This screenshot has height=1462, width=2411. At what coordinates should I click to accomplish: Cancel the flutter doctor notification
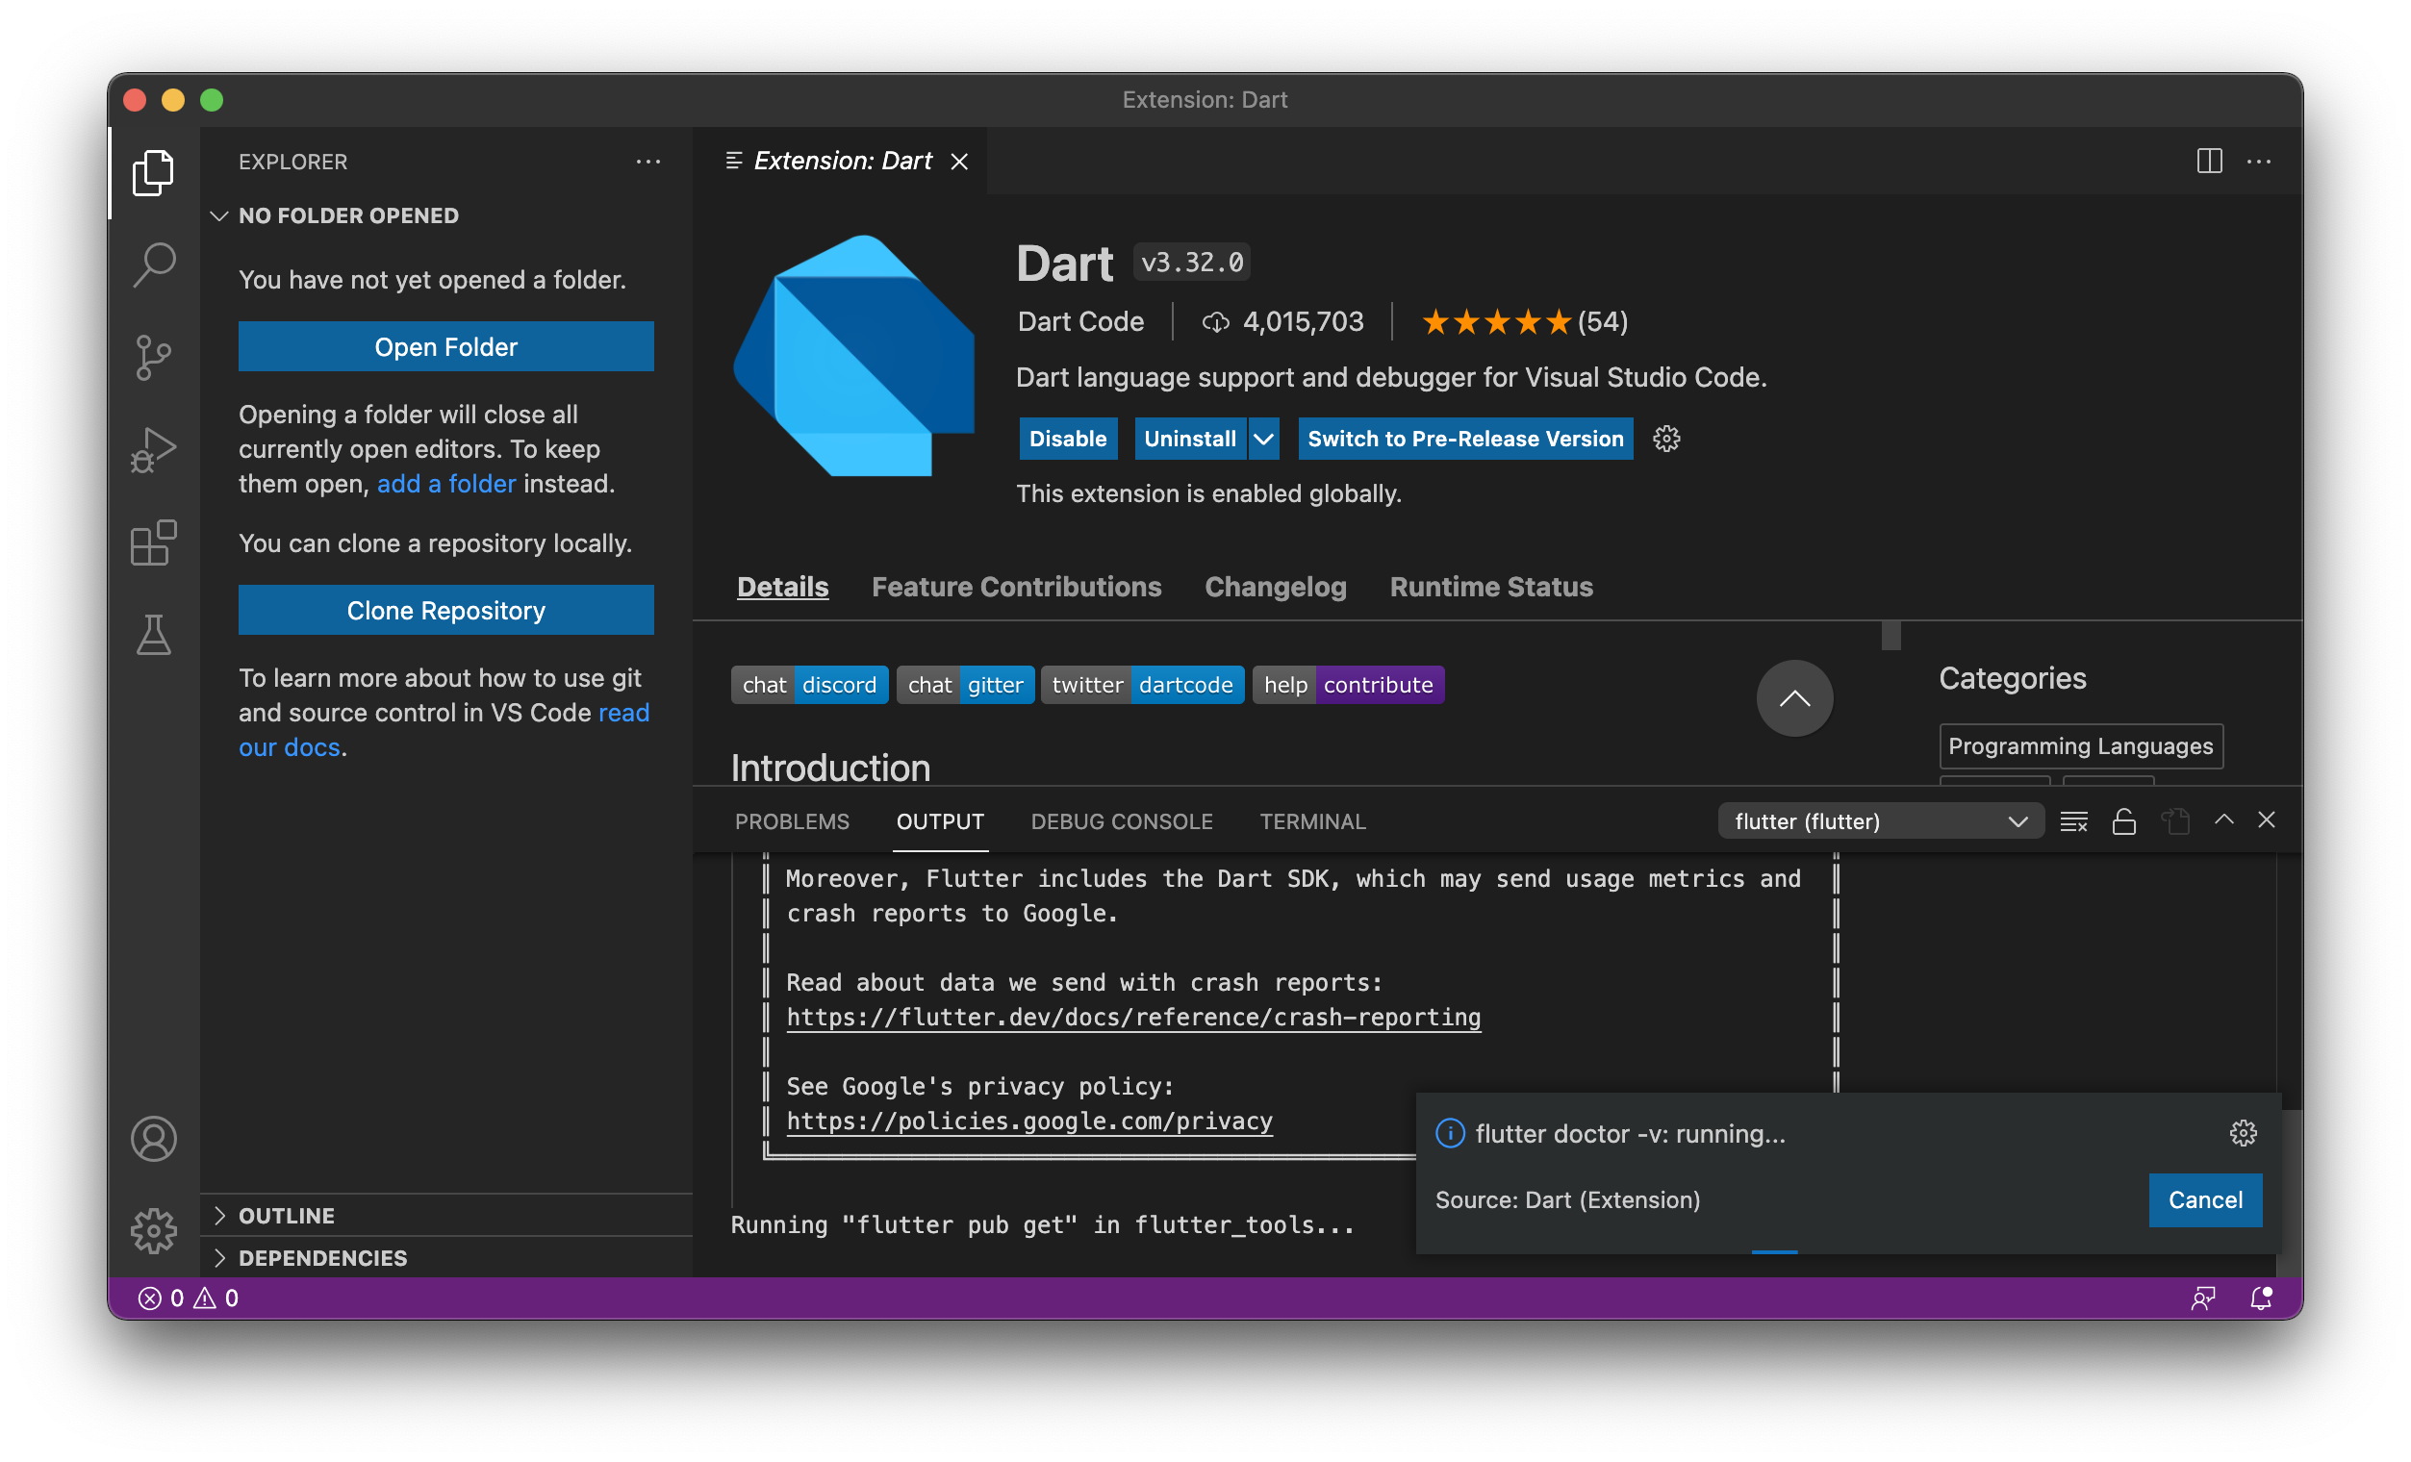(x=2204, y=1200)
